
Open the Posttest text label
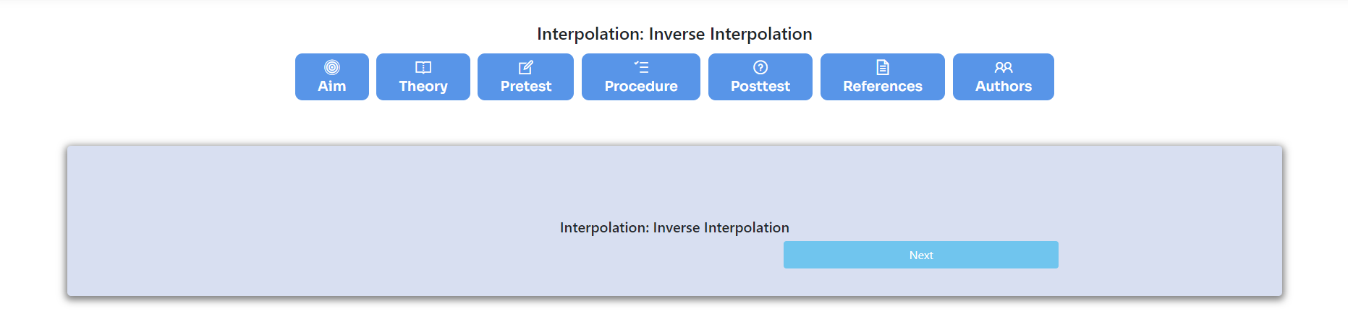[760, 87]
